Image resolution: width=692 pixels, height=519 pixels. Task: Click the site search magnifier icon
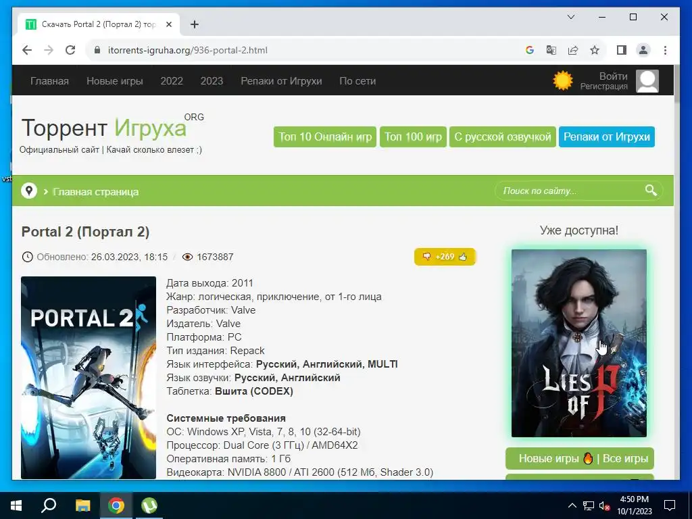point(651,191)
